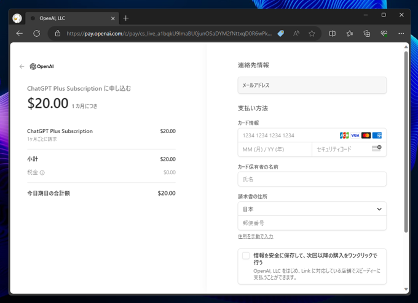Click the address bar URL
This screenshot has width=418, height=303.
(169, 34)
